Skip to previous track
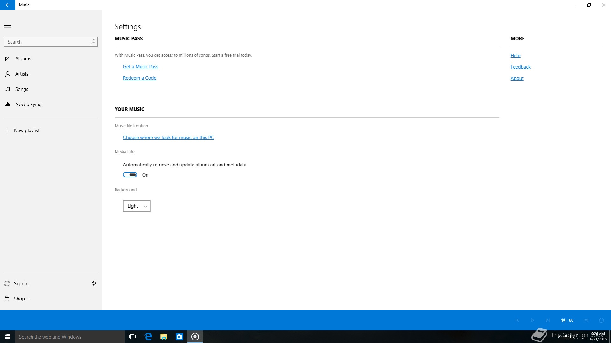 517,320
